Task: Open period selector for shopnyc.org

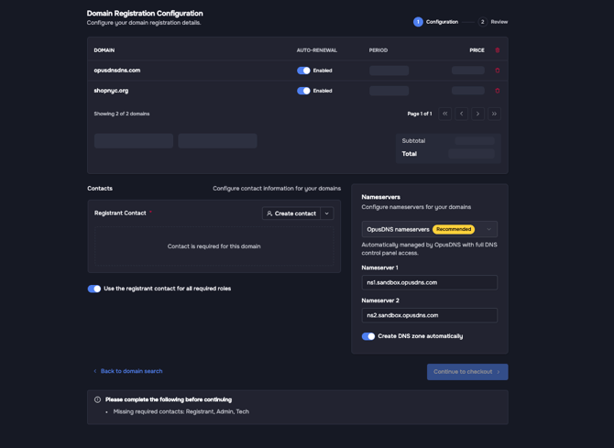Action: pos(389,91)
